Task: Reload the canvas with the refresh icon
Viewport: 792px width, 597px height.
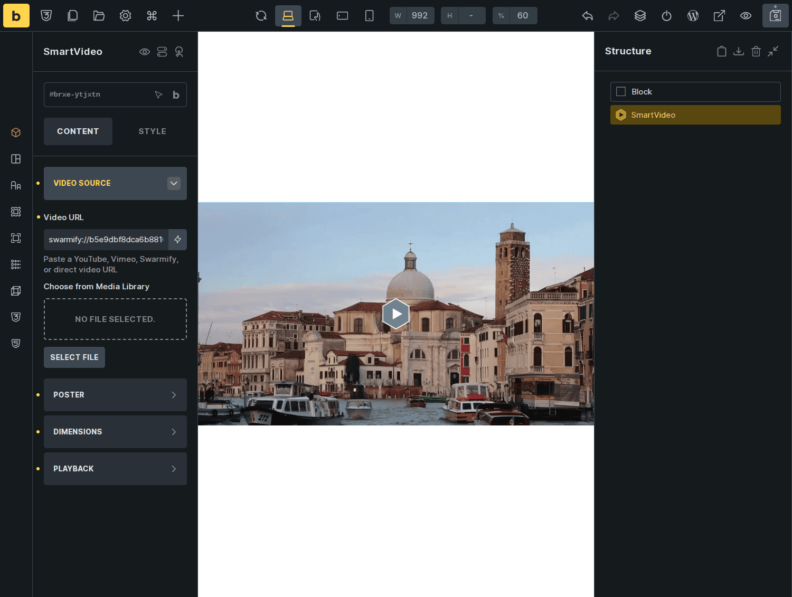Action: coord(261,16)
